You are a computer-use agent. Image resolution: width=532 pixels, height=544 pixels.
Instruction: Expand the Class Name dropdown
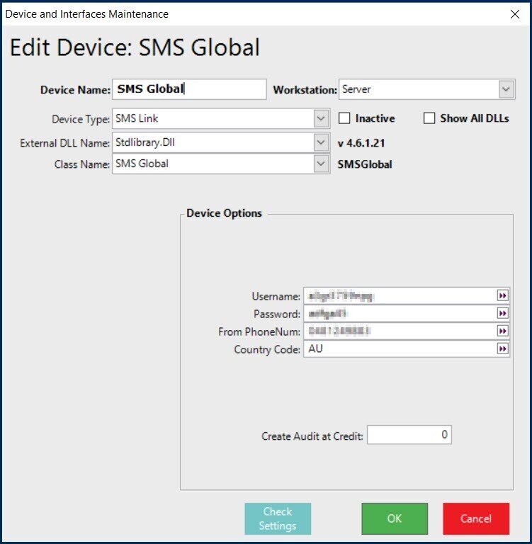tap(321, 164)
